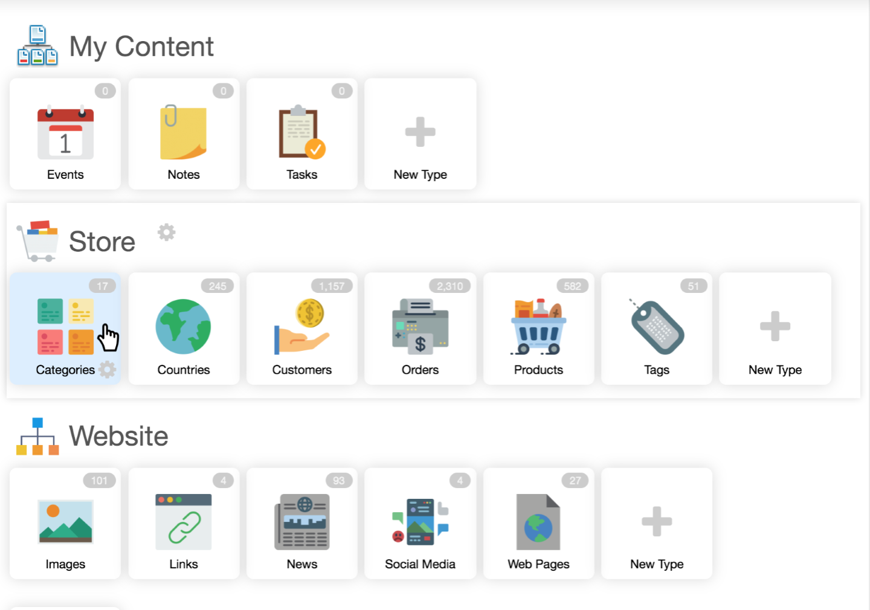
Task: Click the Store section settings gear
Action: (167, 232)
